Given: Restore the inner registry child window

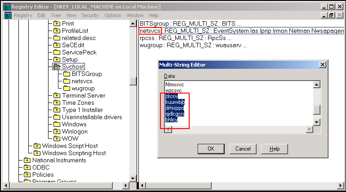Looking at the screenshot, I should point(331,15).
